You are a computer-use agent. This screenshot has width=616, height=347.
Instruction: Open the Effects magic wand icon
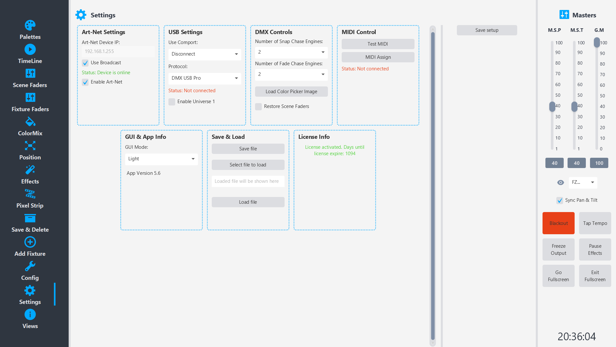(30, 170)
